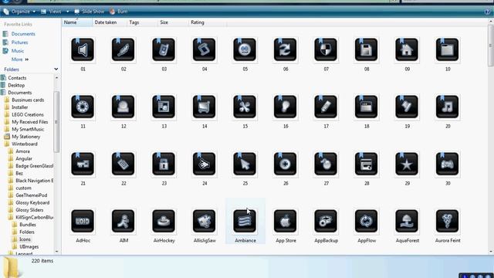
Task: Select the shield icon file 07
Action: coord(326,49)
